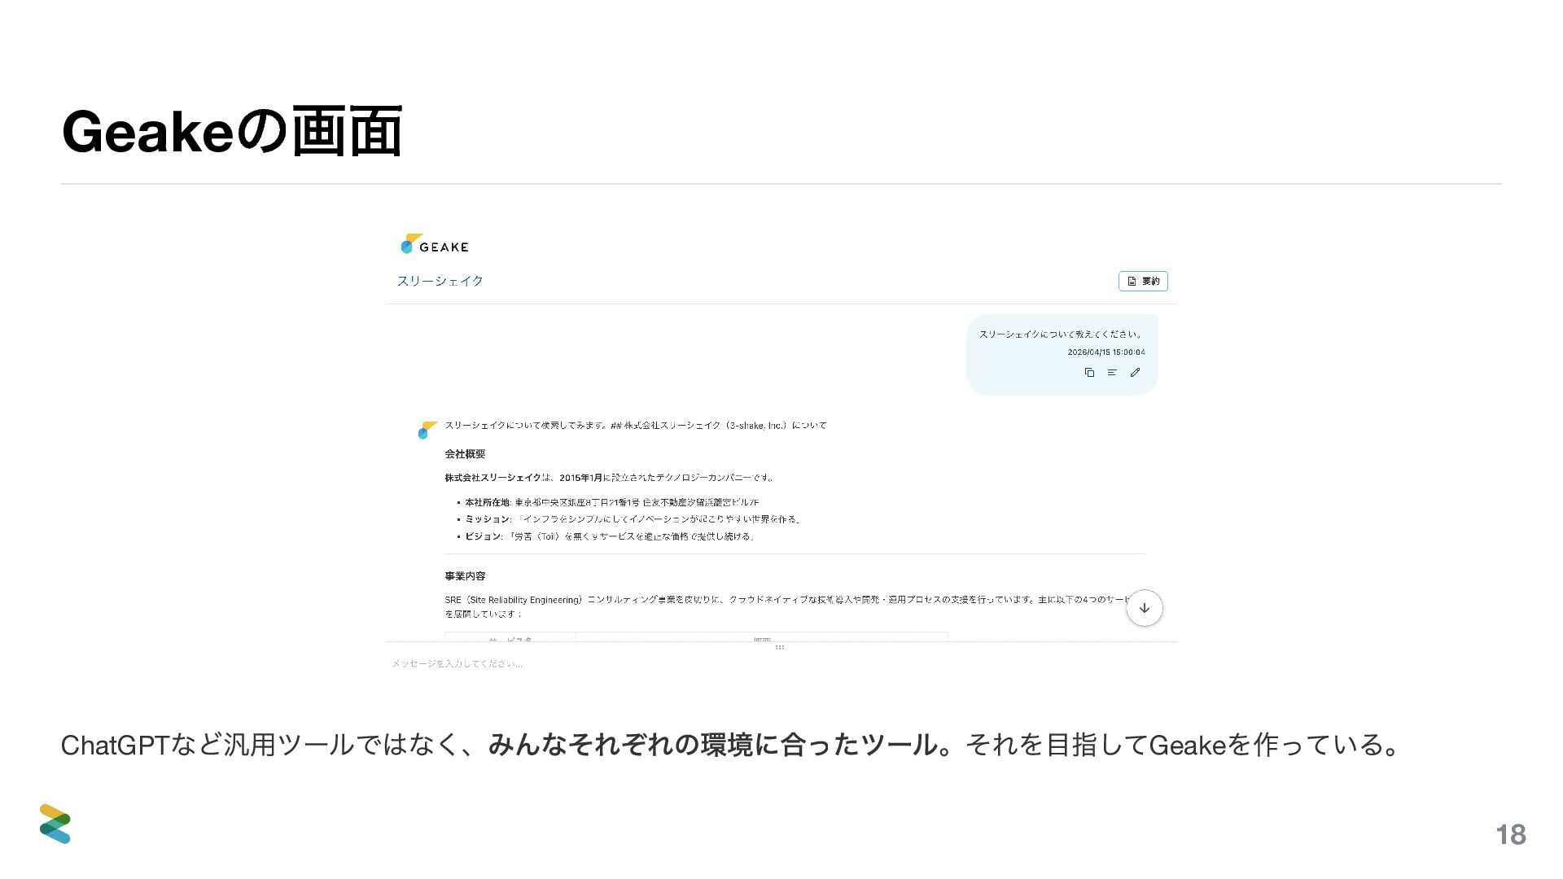The height and width of the screenshot is (879, 1563).
Task: Select the 会社概要 heading
Action: click(465, 454)
